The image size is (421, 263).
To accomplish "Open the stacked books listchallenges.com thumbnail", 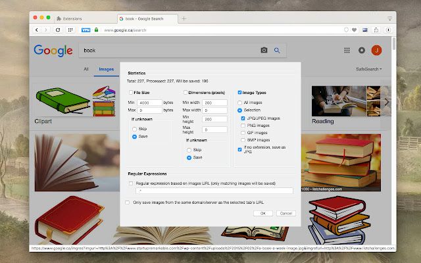I will pyautogui.click(x=341, y=162).
